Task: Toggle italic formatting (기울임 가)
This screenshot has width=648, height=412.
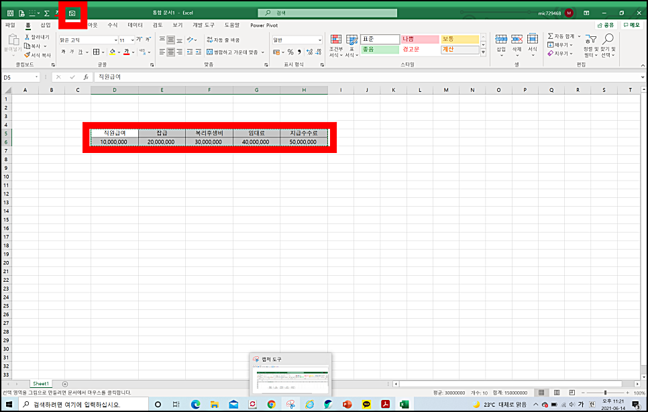Action: tap(72, 52)
